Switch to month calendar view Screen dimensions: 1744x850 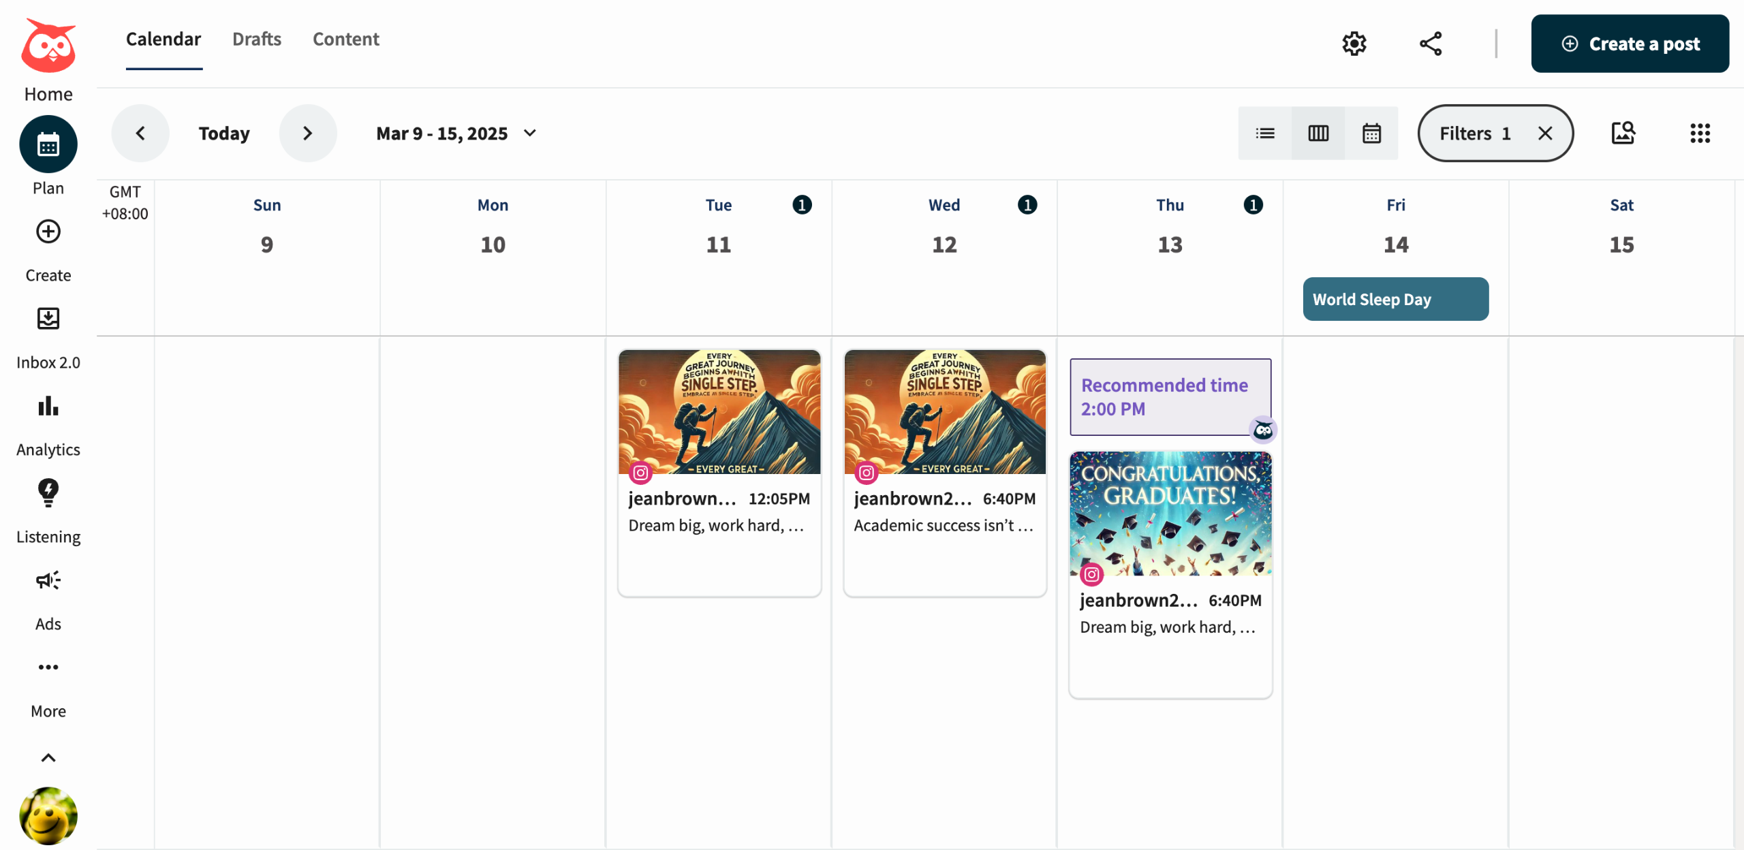(x=1371, y=133)
